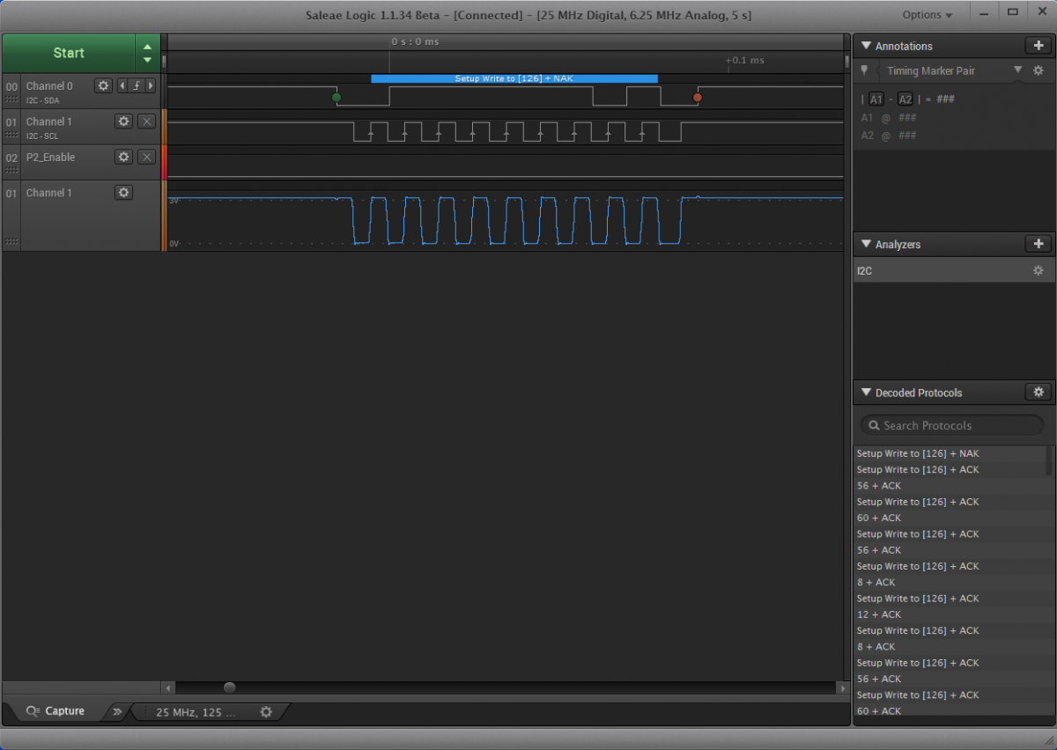1057x750 pixels.
Task: Toggle trigger X on I2C-SCL Channel 1
Action: (147, 121)
